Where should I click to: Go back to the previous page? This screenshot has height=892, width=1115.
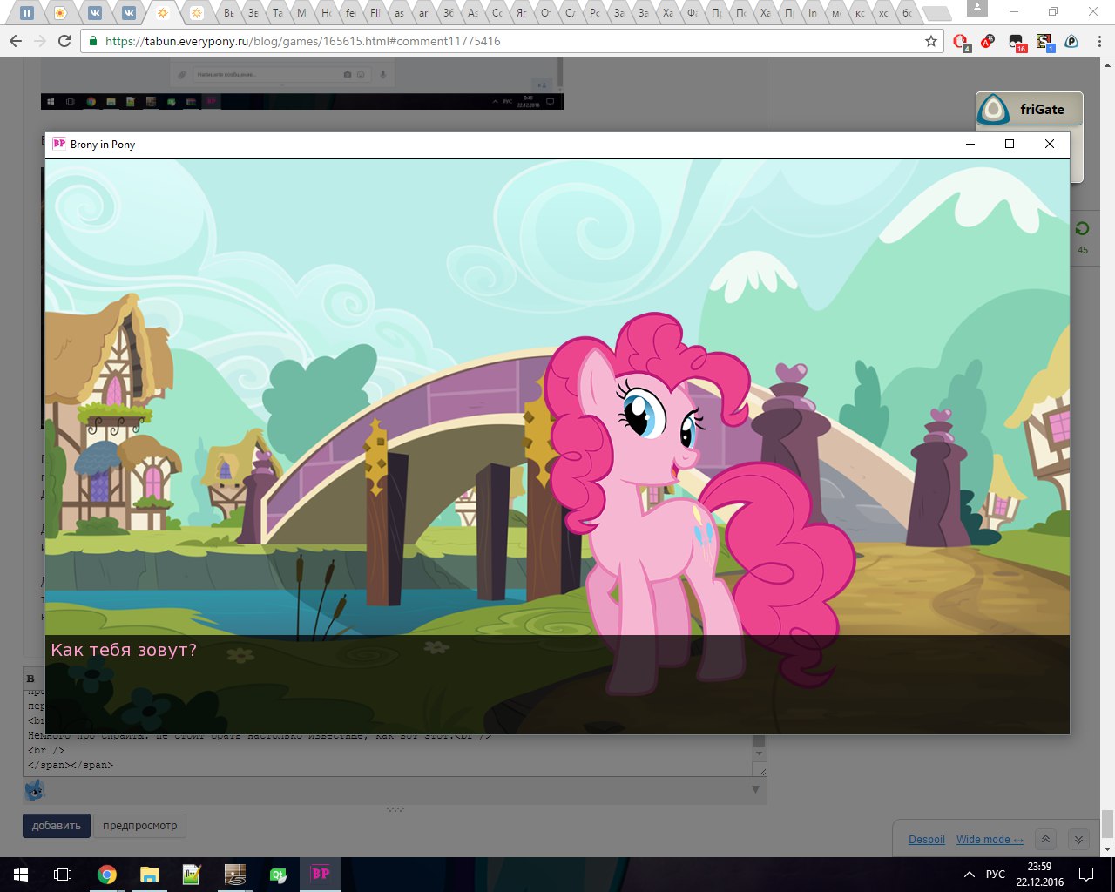click(16, 41)
